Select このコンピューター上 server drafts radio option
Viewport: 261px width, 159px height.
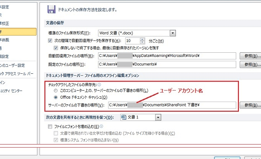[56, 91]
